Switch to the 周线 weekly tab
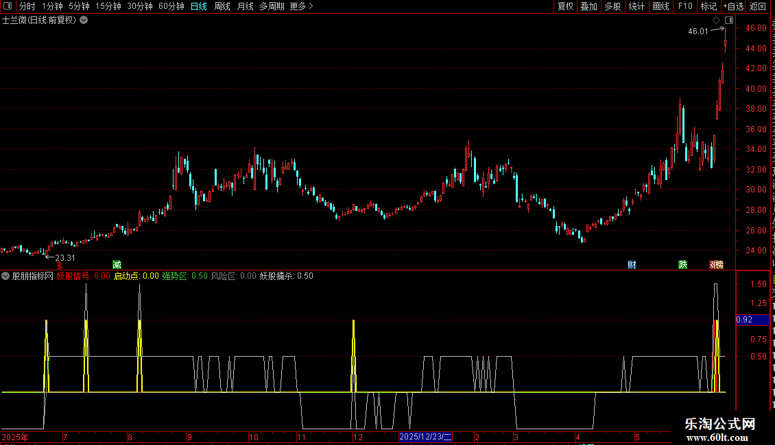Image resolution: width=775 pixels, height=445 pixels. click(x=222, y=6)
